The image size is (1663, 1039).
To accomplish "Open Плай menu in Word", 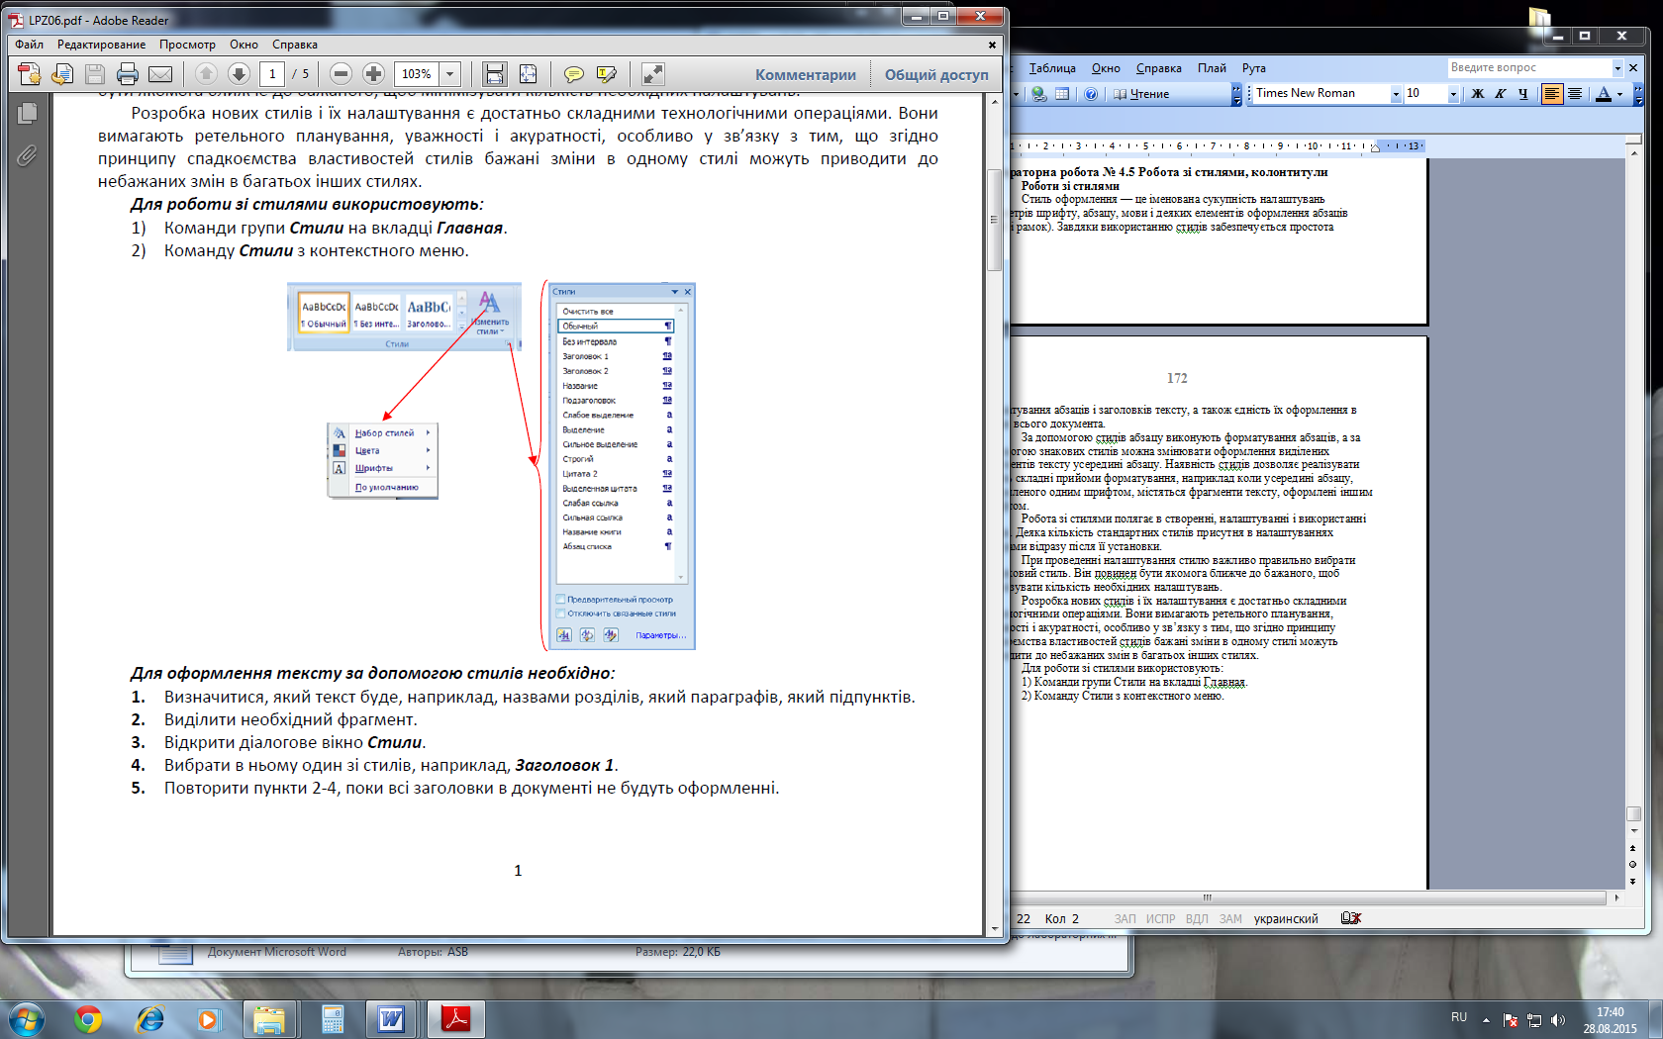I will tap(1212, 68).
